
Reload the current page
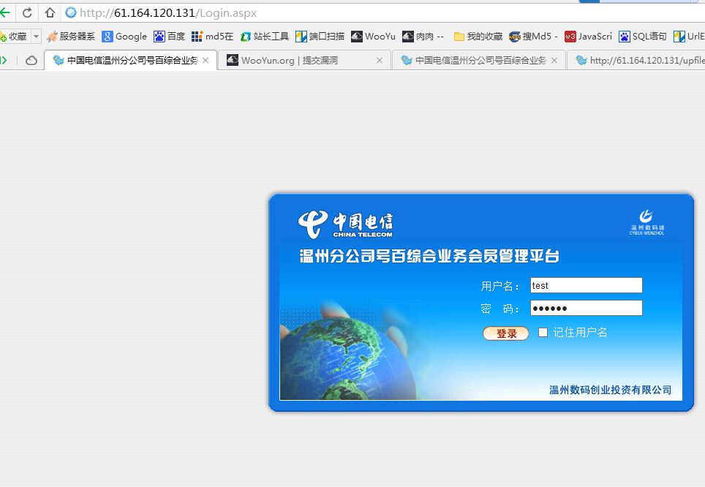[x=27, y=12]
